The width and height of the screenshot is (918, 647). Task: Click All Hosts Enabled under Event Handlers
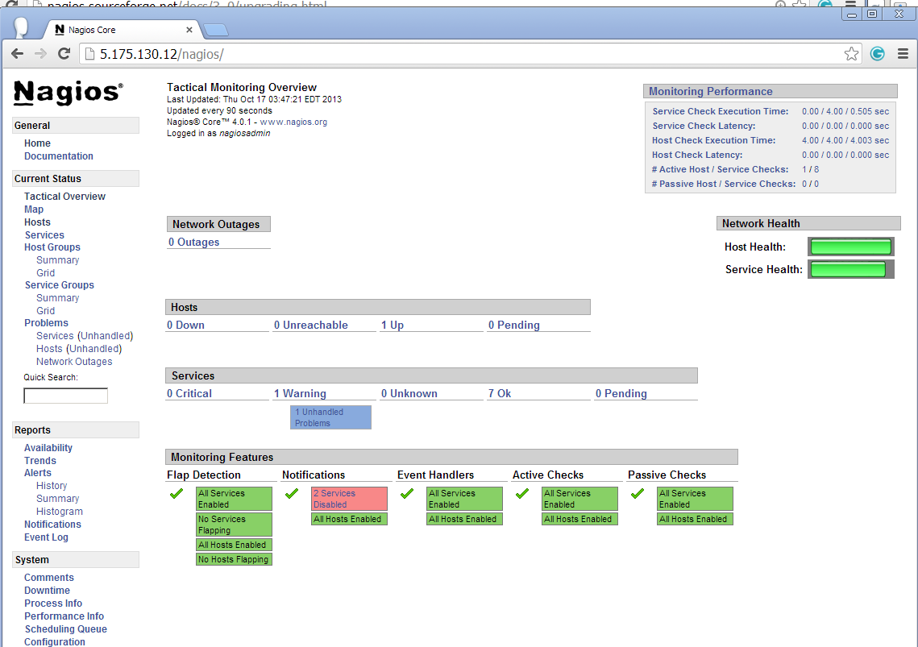click(464, 520)
